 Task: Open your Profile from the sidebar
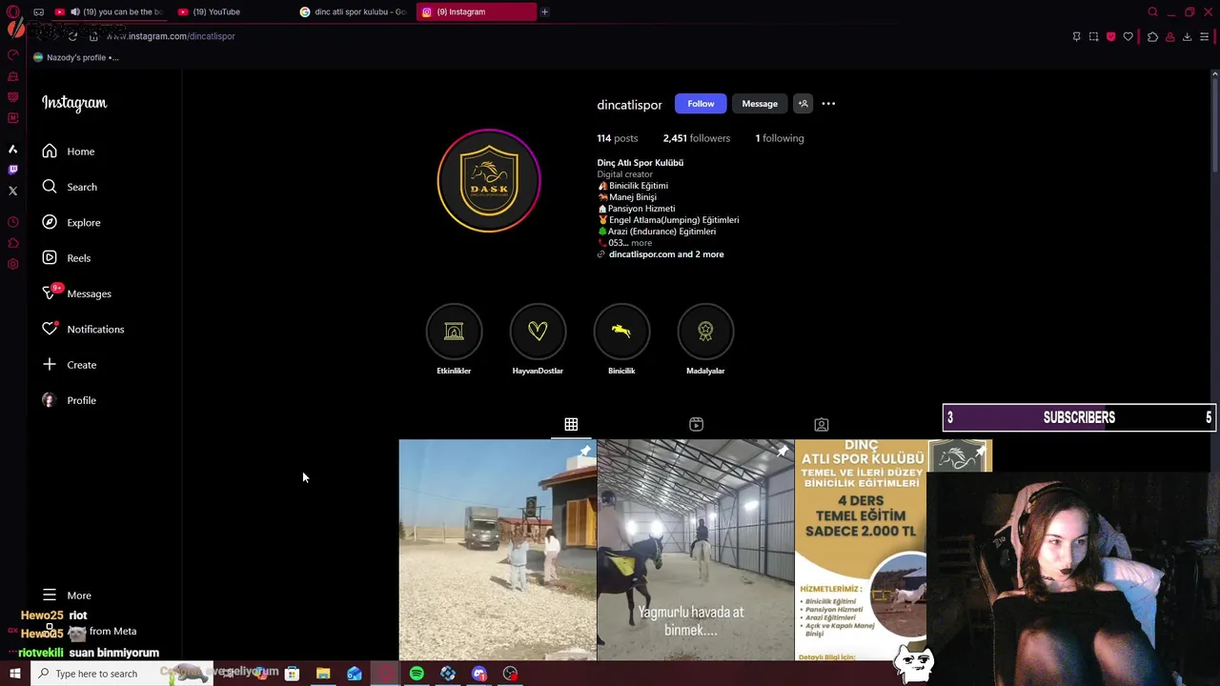pyautogui.click(x=69, y=400)
